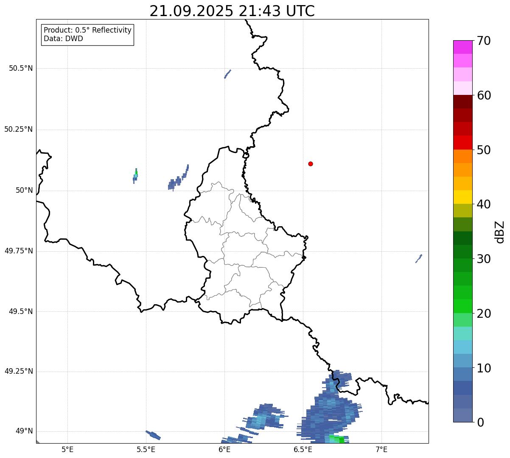Image resolution: width=510 pixels, height=458 pixels.
Task: Click the 'Data: DWD' text
Action: 64,39
